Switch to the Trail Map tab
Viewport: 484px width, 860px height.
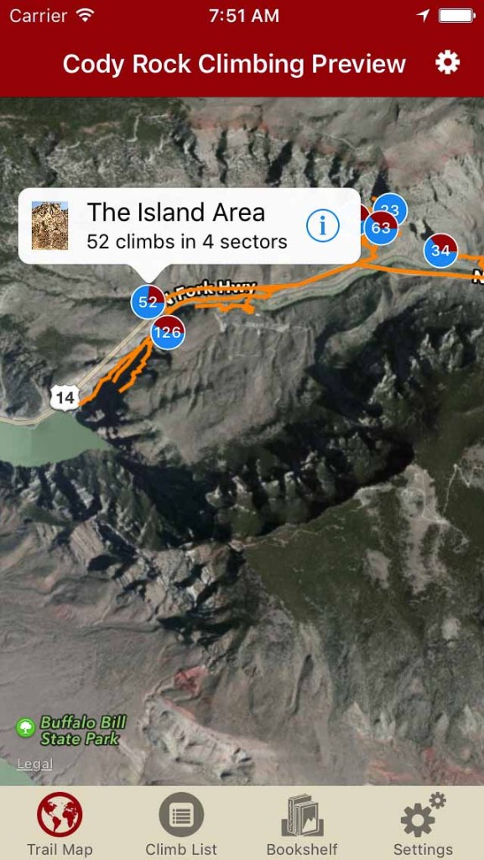pos(60,825)
